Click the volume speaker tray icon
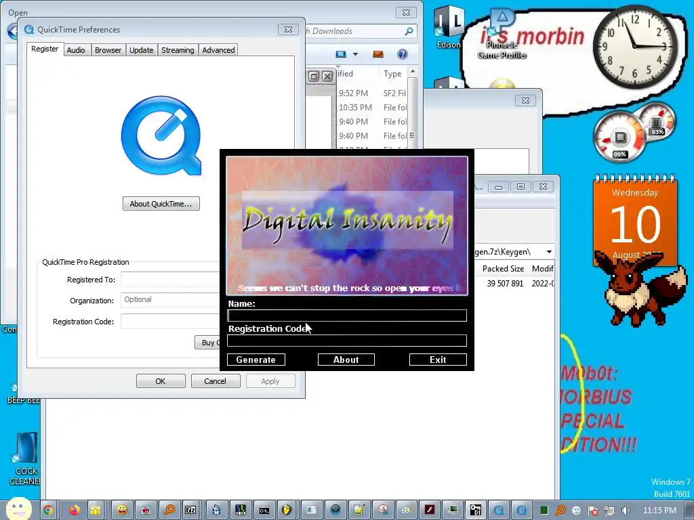Viewport: 694px width, 520px height. pyautogui.click(x=626, y=511)
